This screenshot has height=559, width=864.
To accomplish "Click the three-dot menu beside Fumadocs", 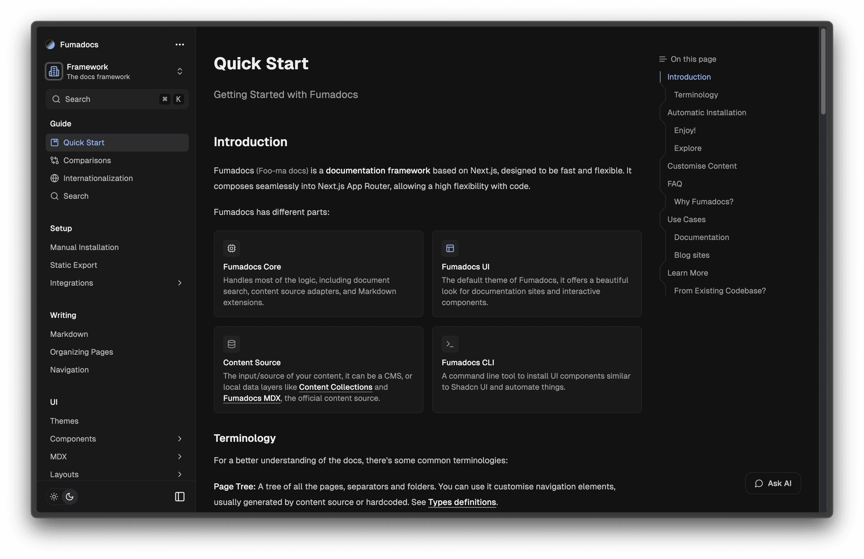I will click(x=180, y=45).
